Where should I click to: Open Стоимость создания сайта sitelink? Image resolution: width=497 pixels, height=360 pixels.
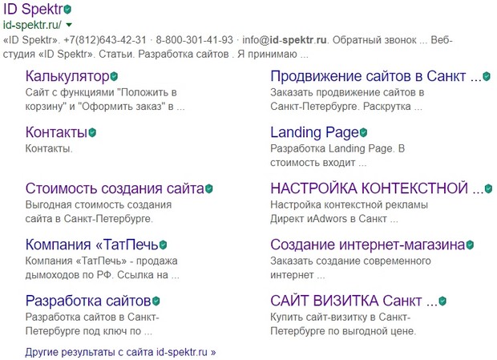pyautogui.click(x=115, y=188)
